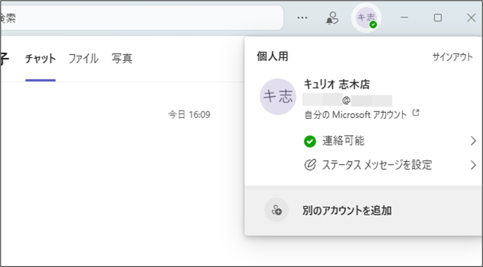Image resolution: width=483 pixels, height=267 pixels.
Task: Switch to the ファイル tab
Action: coord(83,58)
